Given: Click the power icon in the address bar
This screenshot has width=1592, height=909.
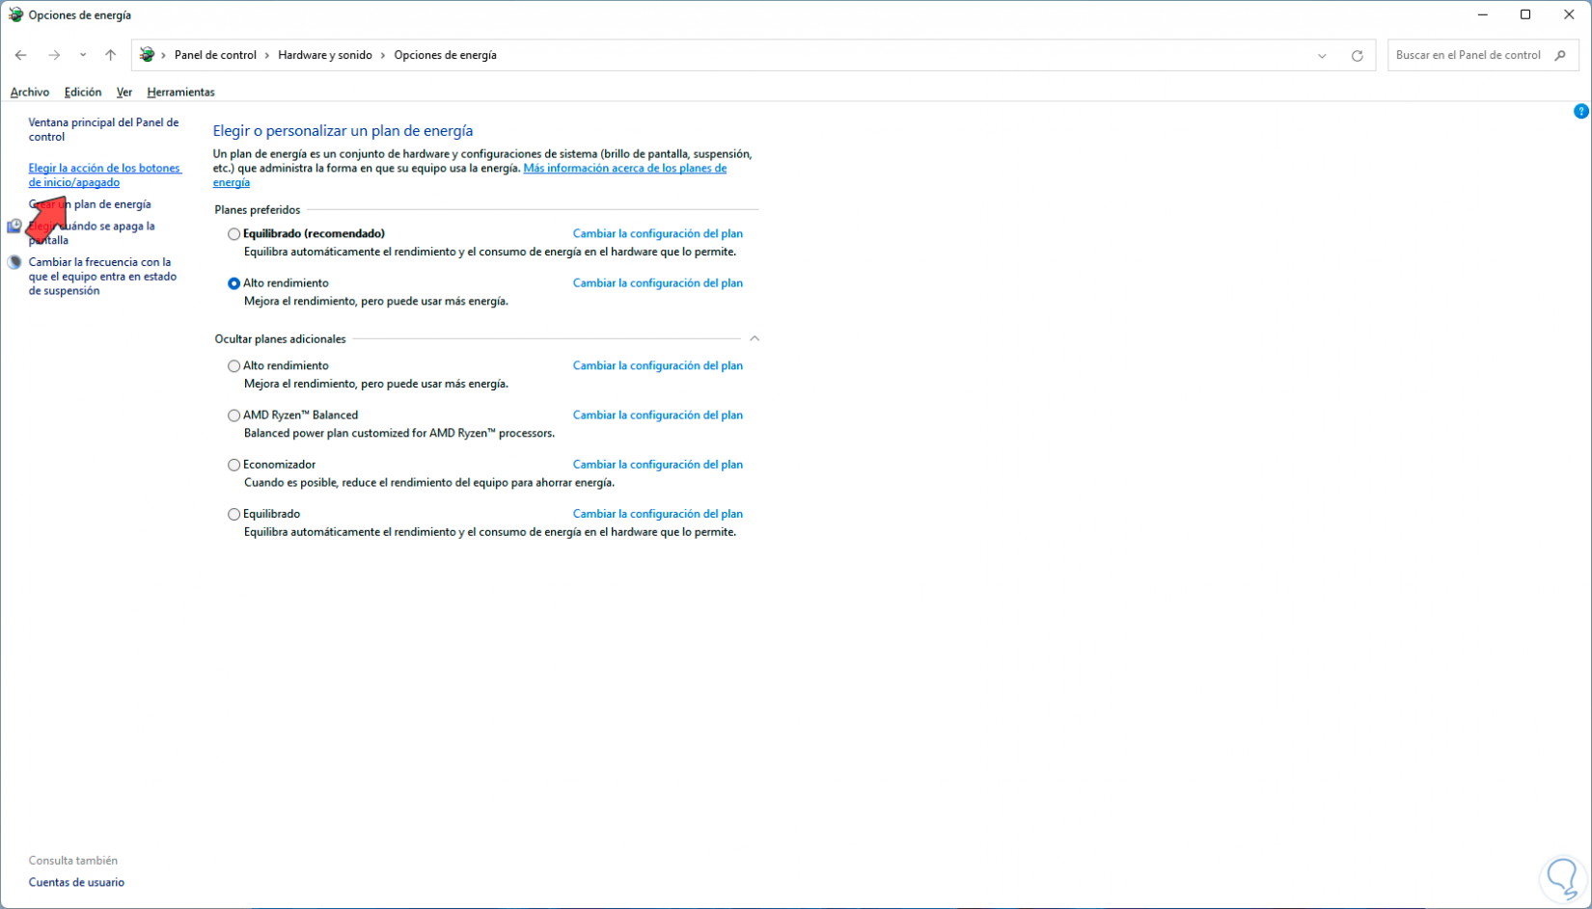Looking at the screenshot, I should click(147, 55).
